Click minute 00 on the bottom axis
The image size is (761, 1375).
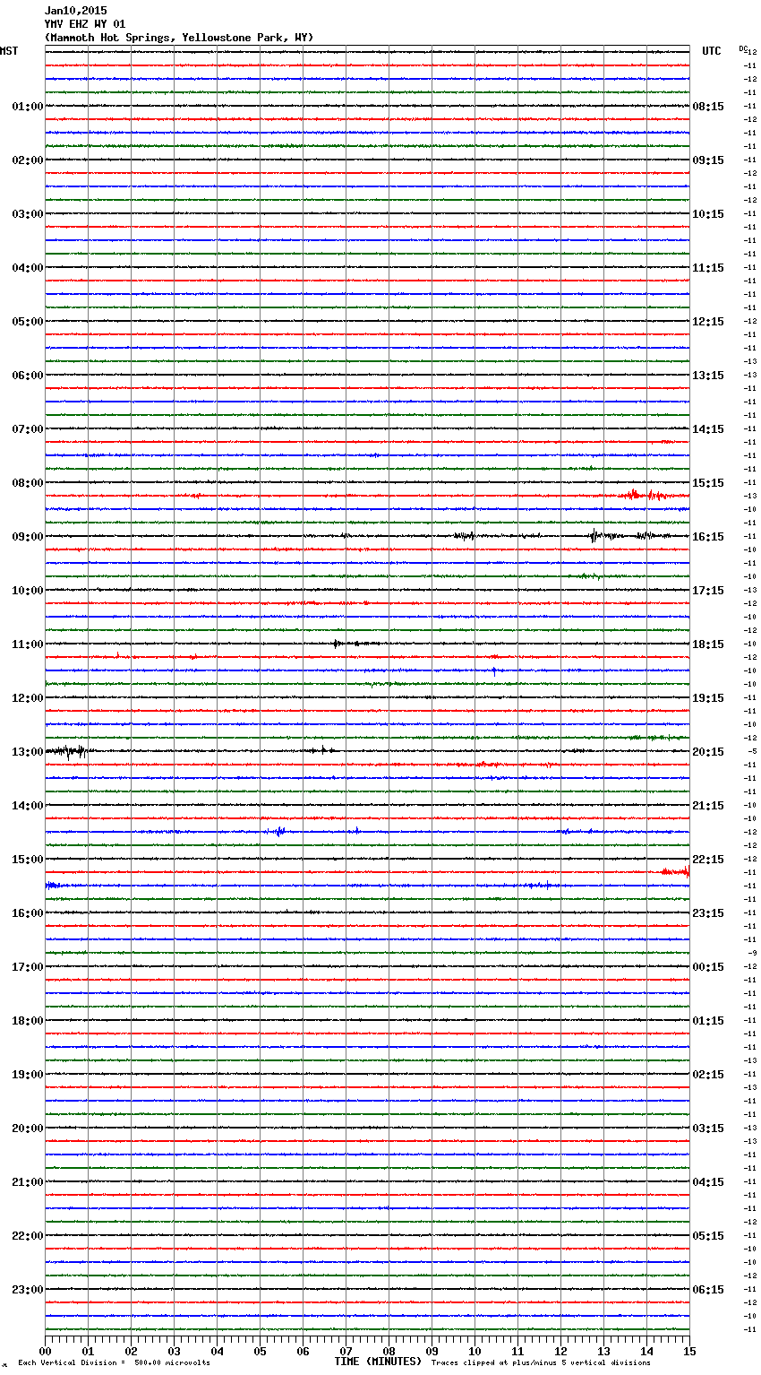pos(45,1351)
